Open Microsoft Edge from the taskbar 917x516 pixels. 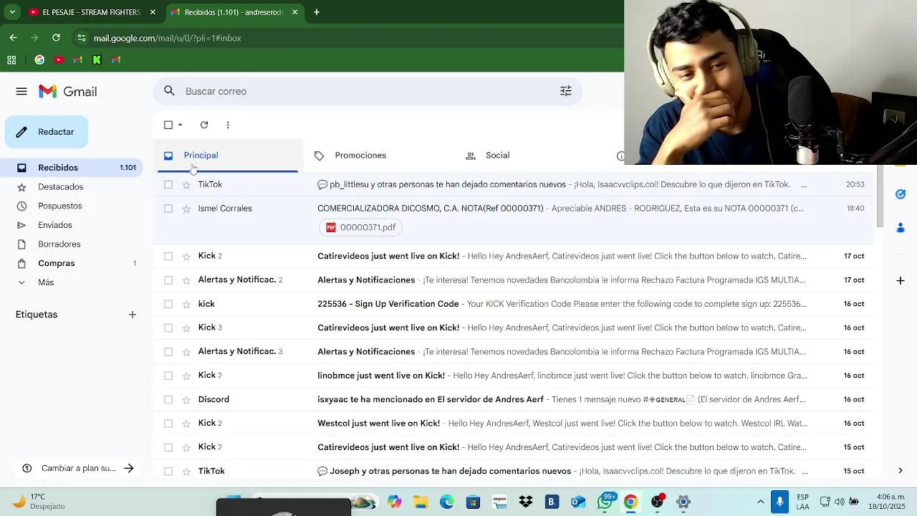click(447, 502)
